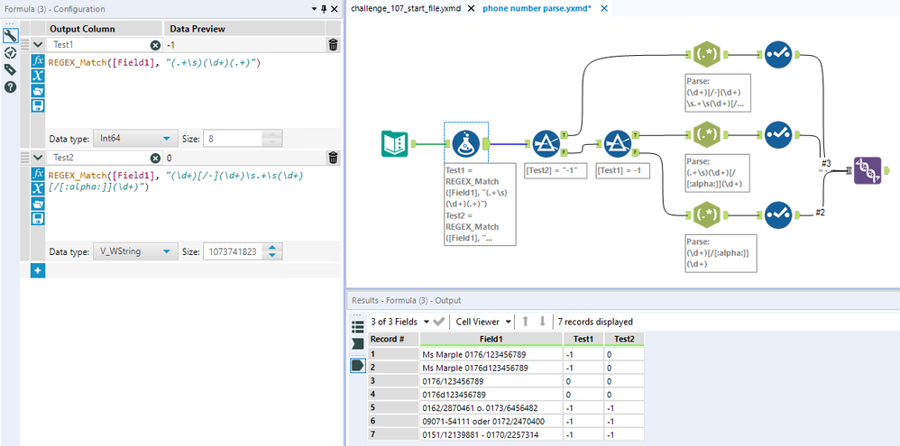Show the output anchor data in results
This screenshot has width=900, height=446.
click(358, 365)
